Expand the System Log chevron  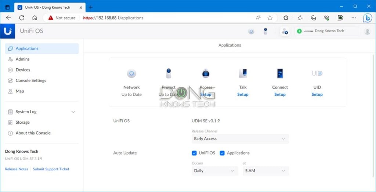click(73, 112)
